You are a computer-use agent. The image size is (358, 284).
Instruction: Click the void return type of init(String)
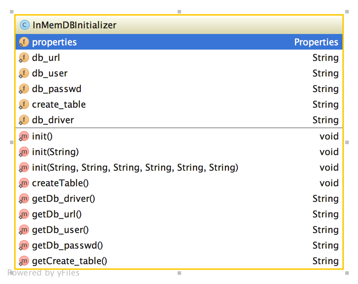329,152
